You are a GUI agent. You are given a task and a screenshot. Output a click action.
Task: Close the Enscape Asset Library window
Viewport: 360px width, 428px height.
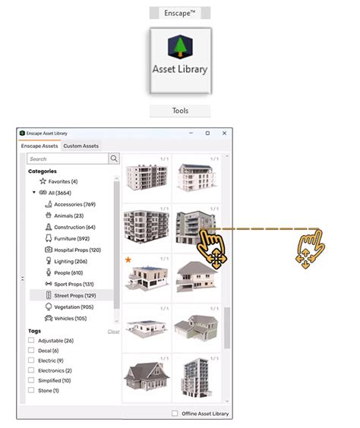224,134
